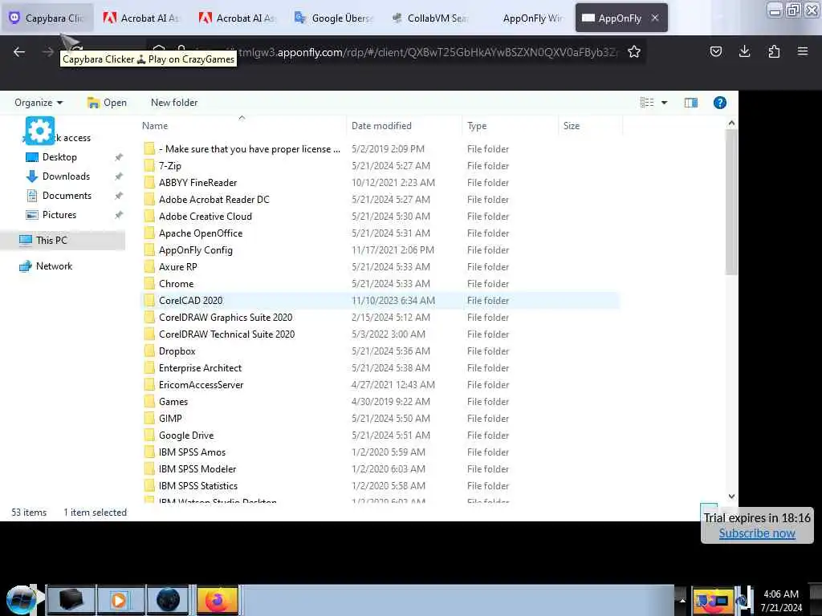Select Desktop in the navigation pane
Viewport: 822px width, 616px height.
click(59, 157)
